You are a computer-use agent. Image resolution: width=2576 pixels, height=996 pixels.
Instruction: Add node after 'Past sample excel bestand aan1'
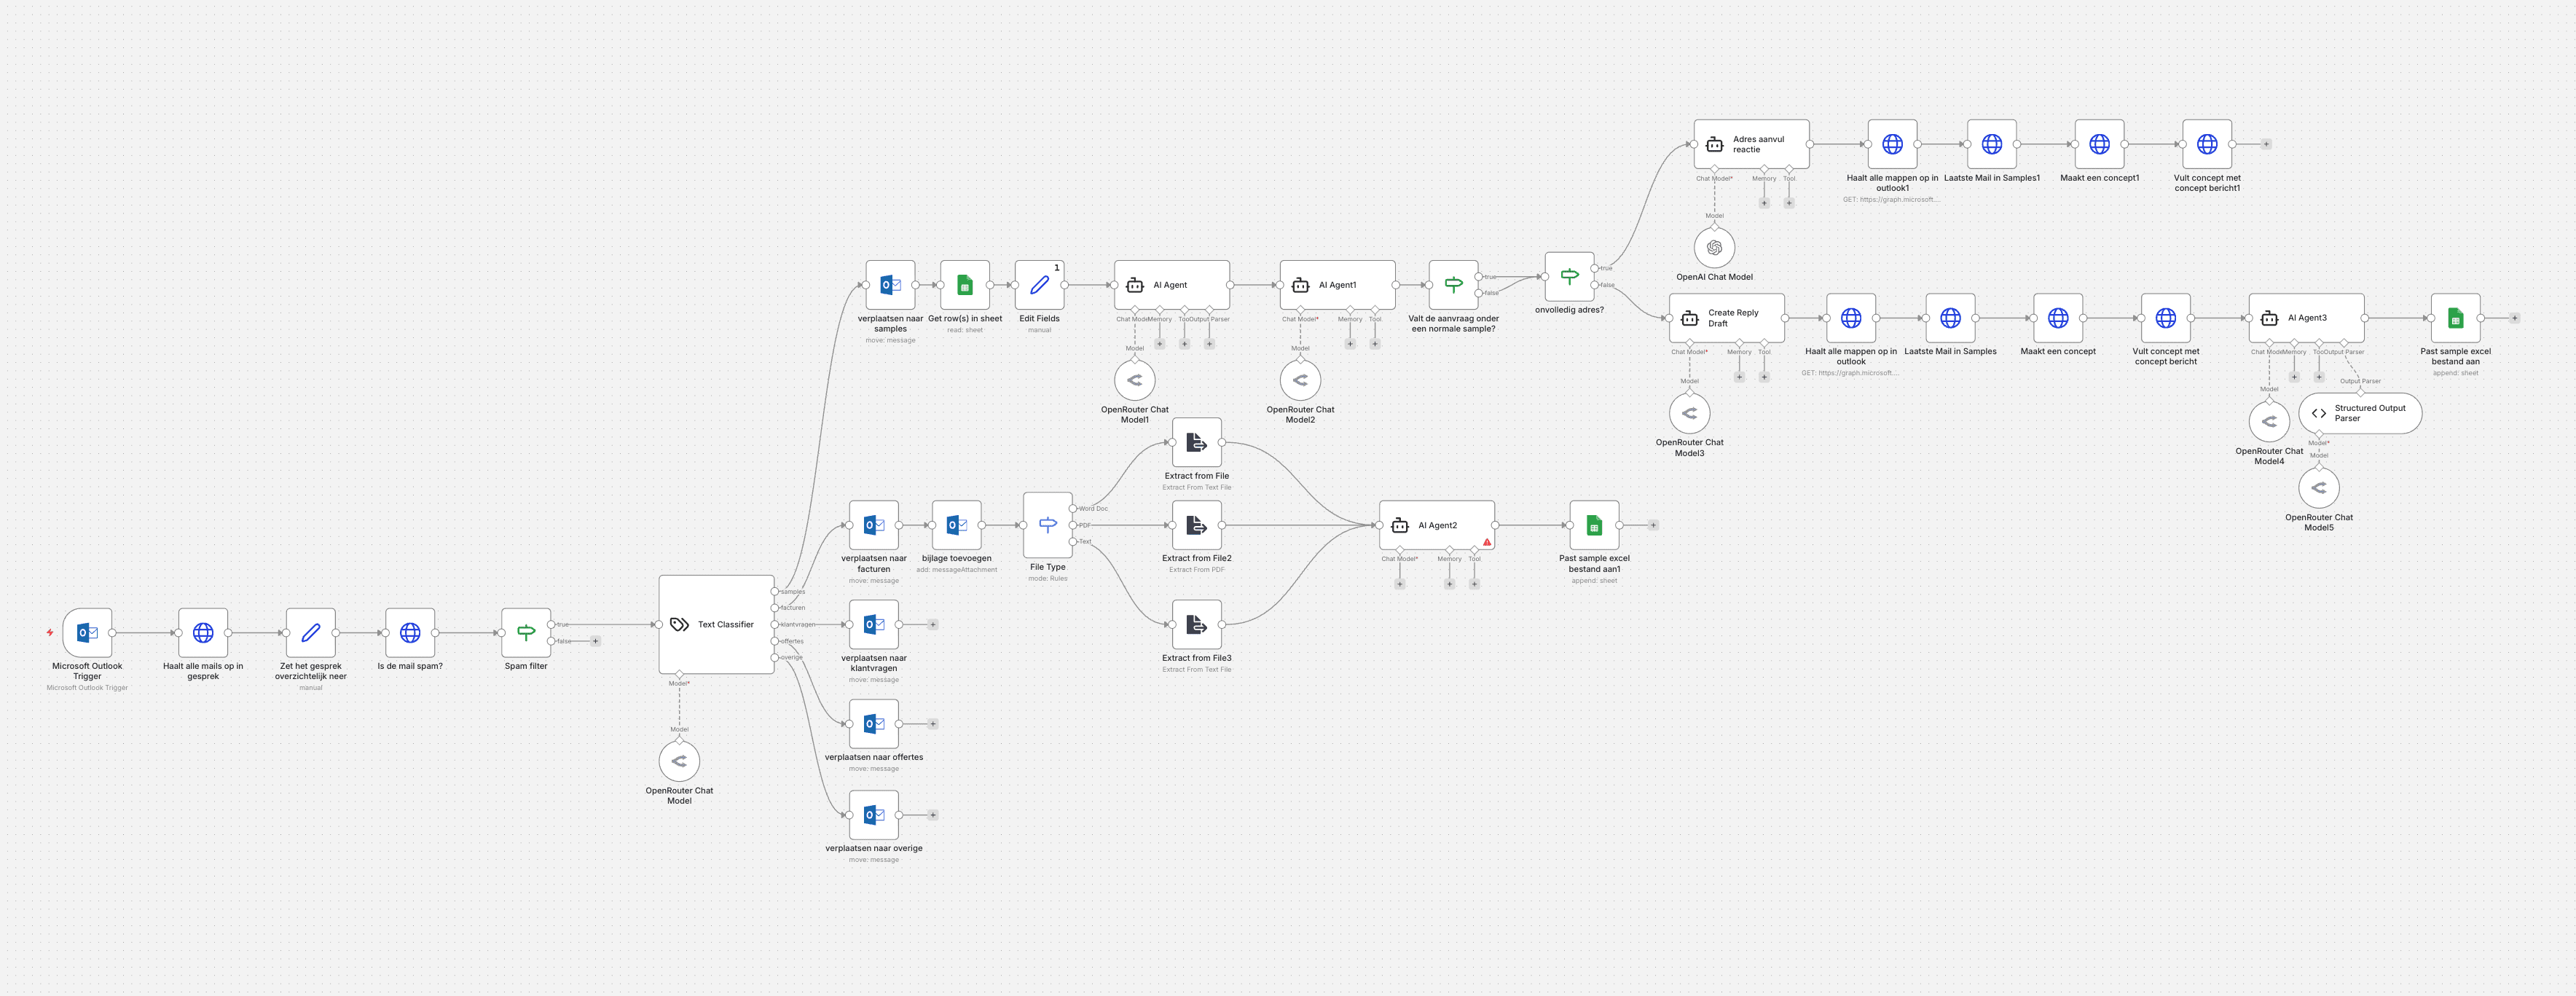tap(1654, 525)
